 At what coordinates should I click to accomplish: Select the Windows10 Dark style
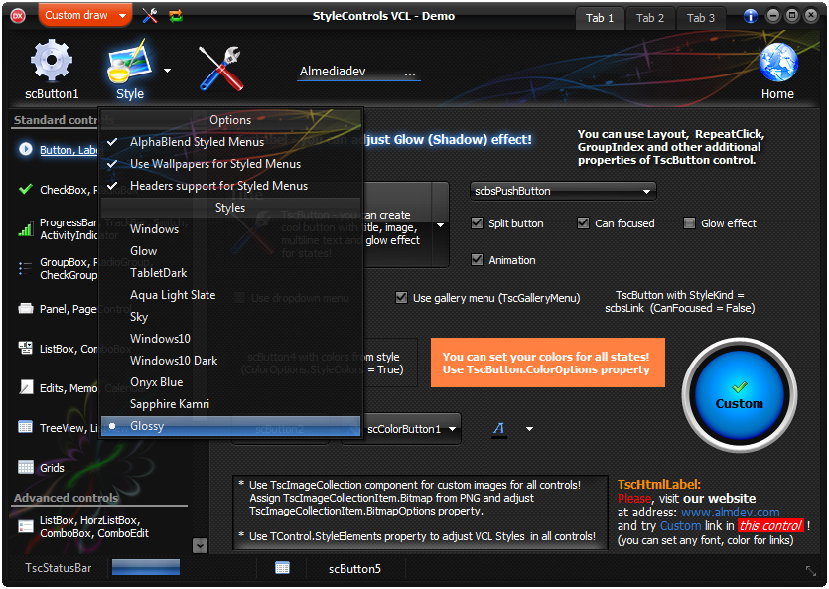230,361
